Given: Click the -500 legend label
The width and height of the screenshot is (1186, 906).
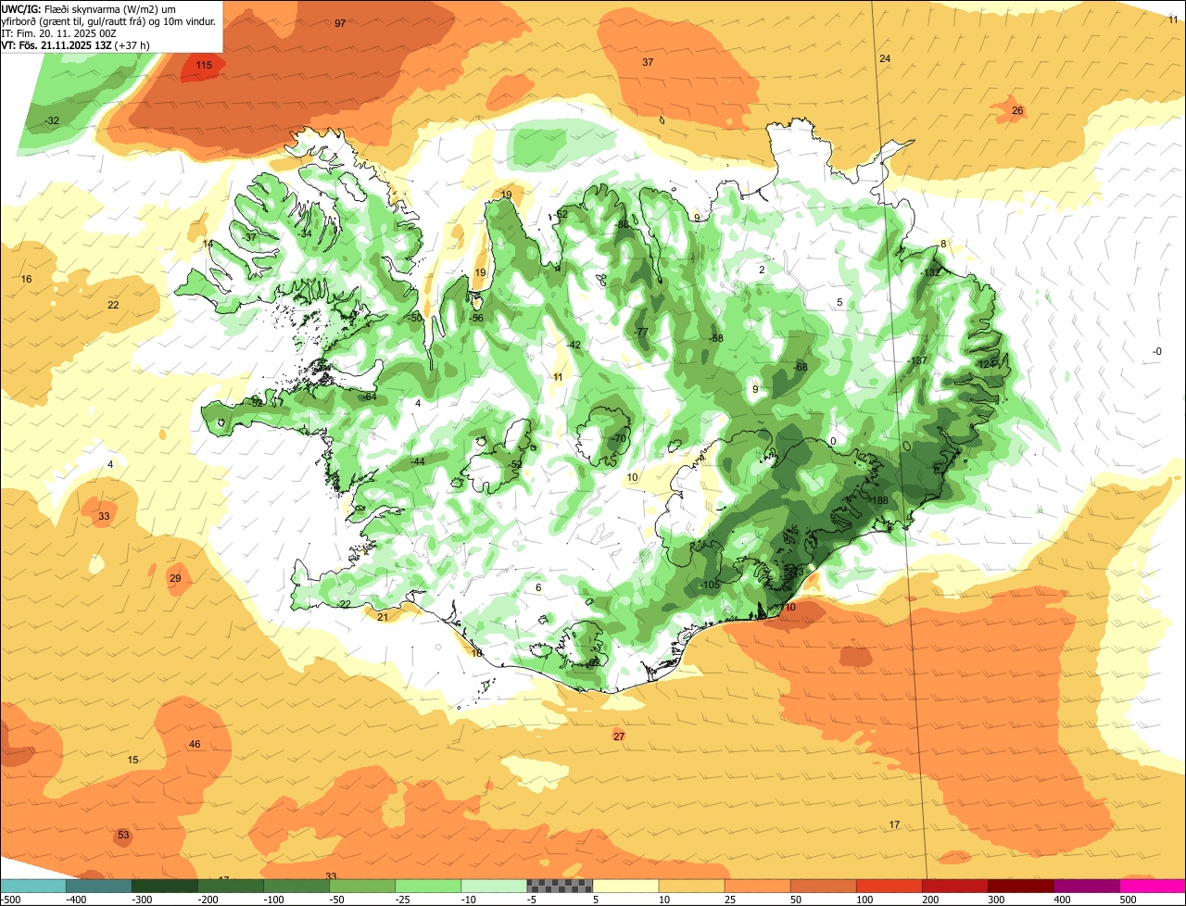Looking at the screenshot, I should 10,900.
